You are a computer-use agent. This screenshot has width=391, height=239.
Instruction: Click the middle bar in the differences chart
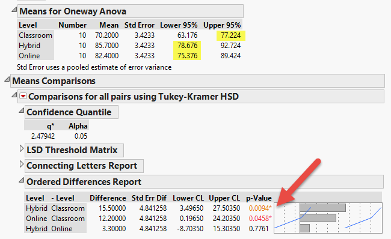(318, 218)
